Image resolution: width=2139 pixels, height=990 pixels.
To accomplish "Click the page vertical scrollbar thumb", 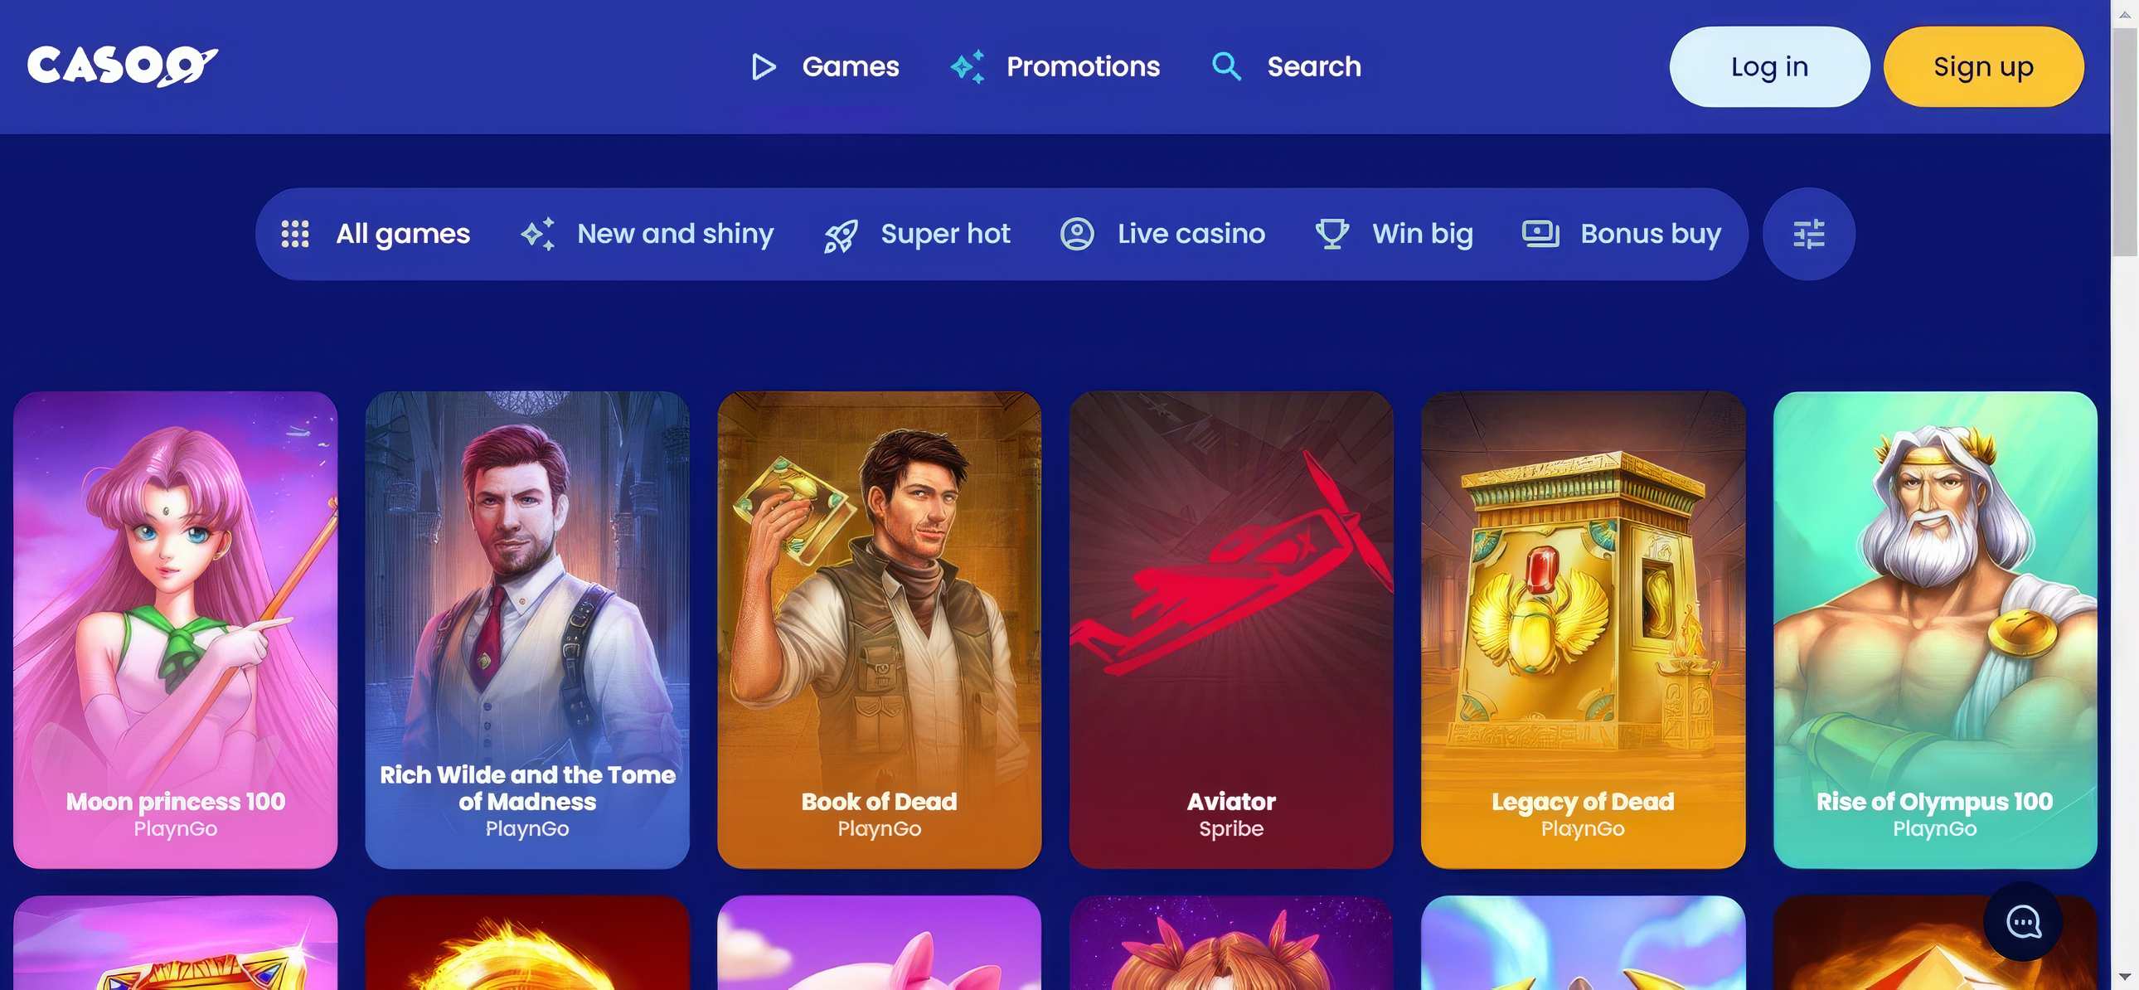I will point(2125,141).
